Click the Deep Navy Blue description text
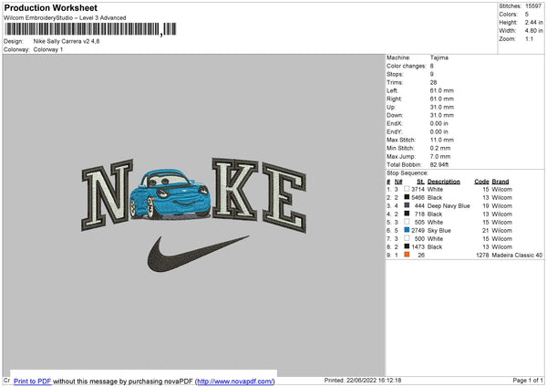Viewport: 547px width, 387px height. (x=449, y=205)
